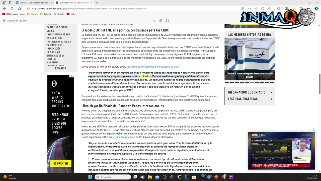321x181 pixels.
Task: Skip to next paragraph in read aloud
Action: click(x=168, y=21)
